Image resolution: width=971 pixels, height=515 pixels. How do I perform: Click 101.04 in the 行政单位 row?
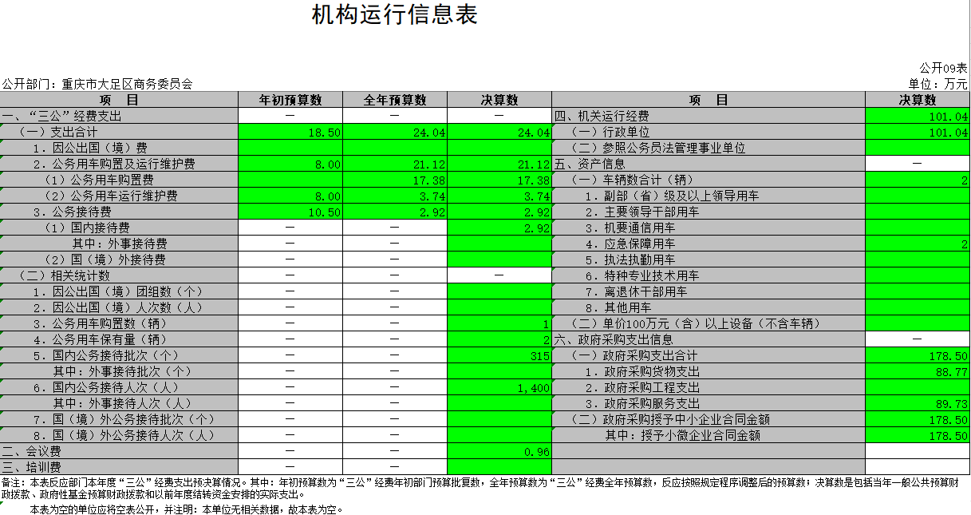pos(917,132)
